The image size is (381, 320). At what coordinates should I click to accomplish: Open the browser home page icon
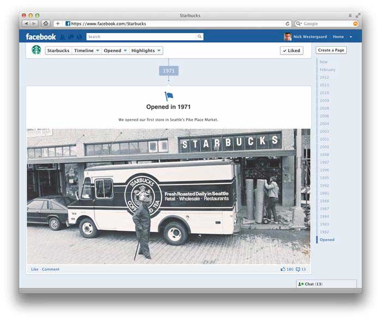[x=45, y=23]
